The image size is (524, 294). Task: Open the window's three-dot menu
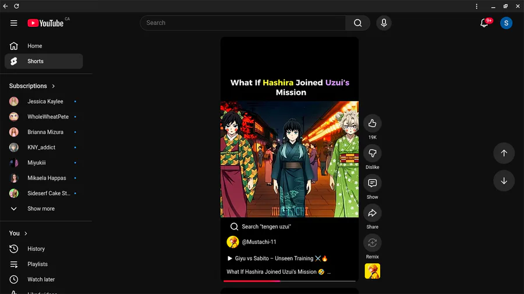tap(476, 6)
